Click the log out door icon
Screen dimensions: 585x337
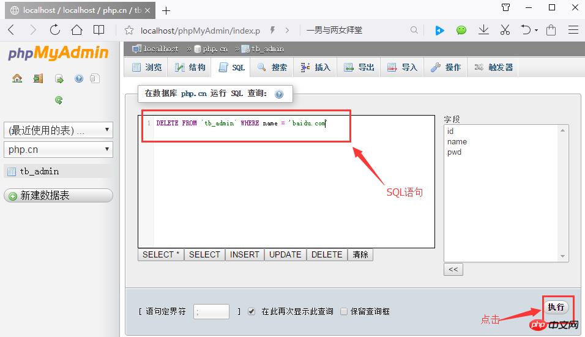(x=38, y=78)
